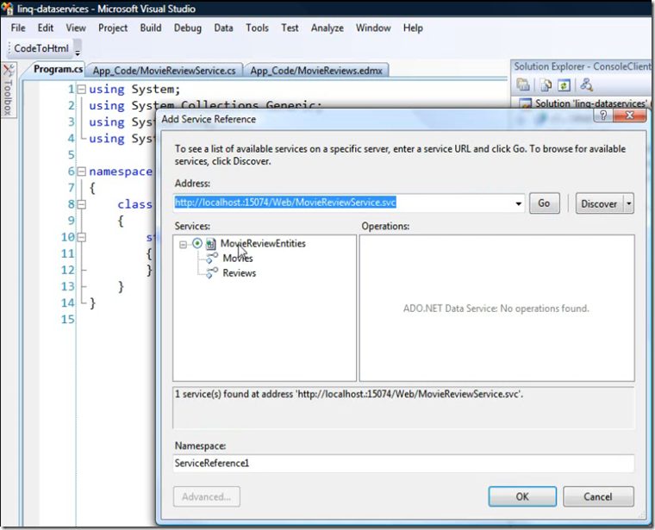Switch to App_Code/MovieReviewService.cs tab
Image resolution: width=655 pixels, height=530 pixels.
(164, 70)
